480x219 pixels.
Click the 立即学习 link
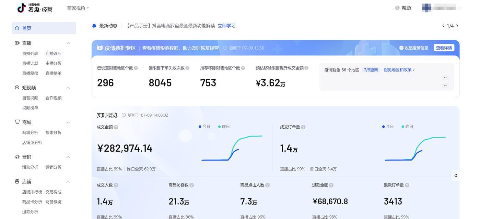tap(226, 26)
